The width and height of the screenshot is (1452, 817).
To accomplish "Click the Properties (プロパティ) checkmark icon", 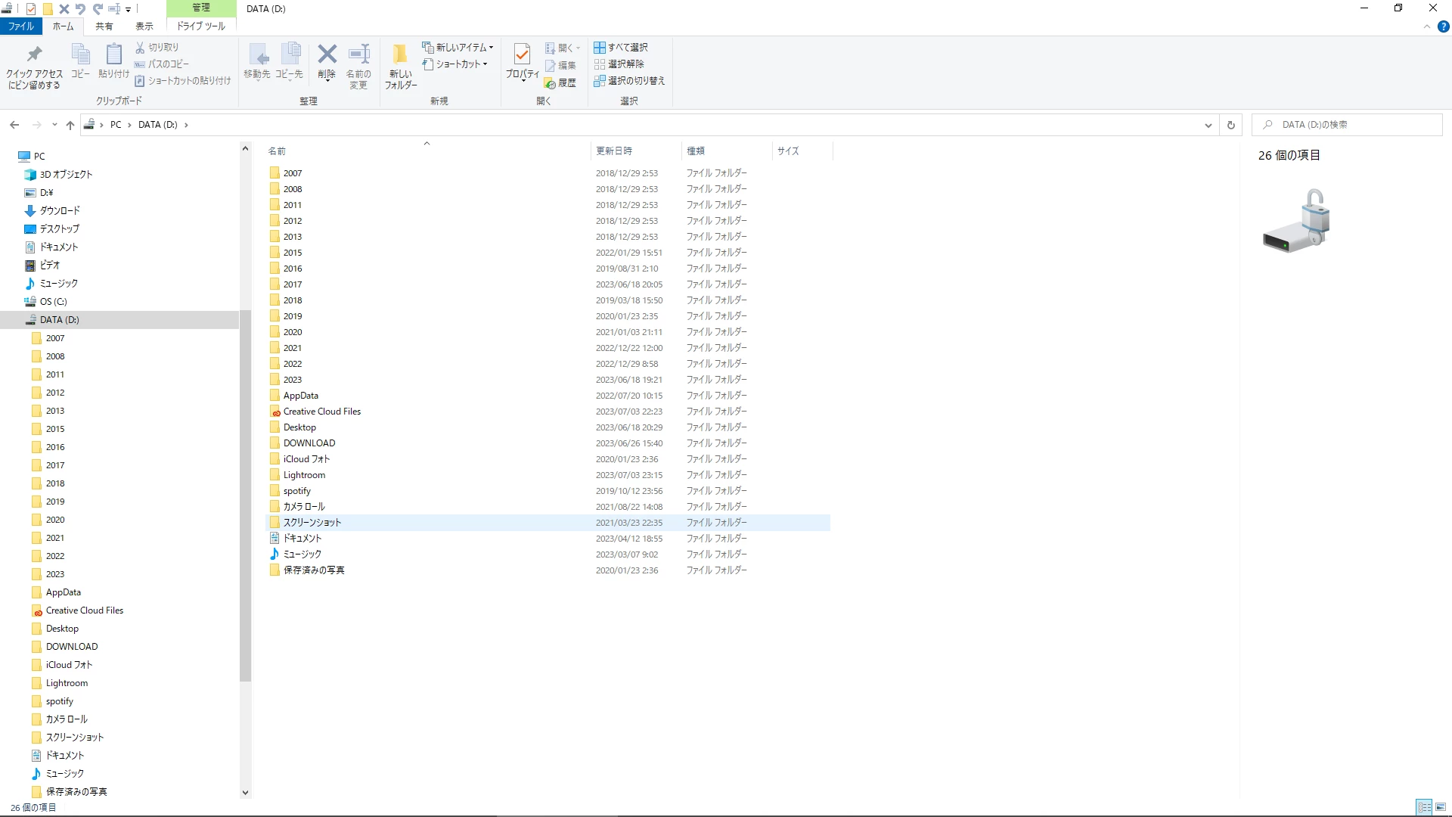I will [x=522, y=54].
